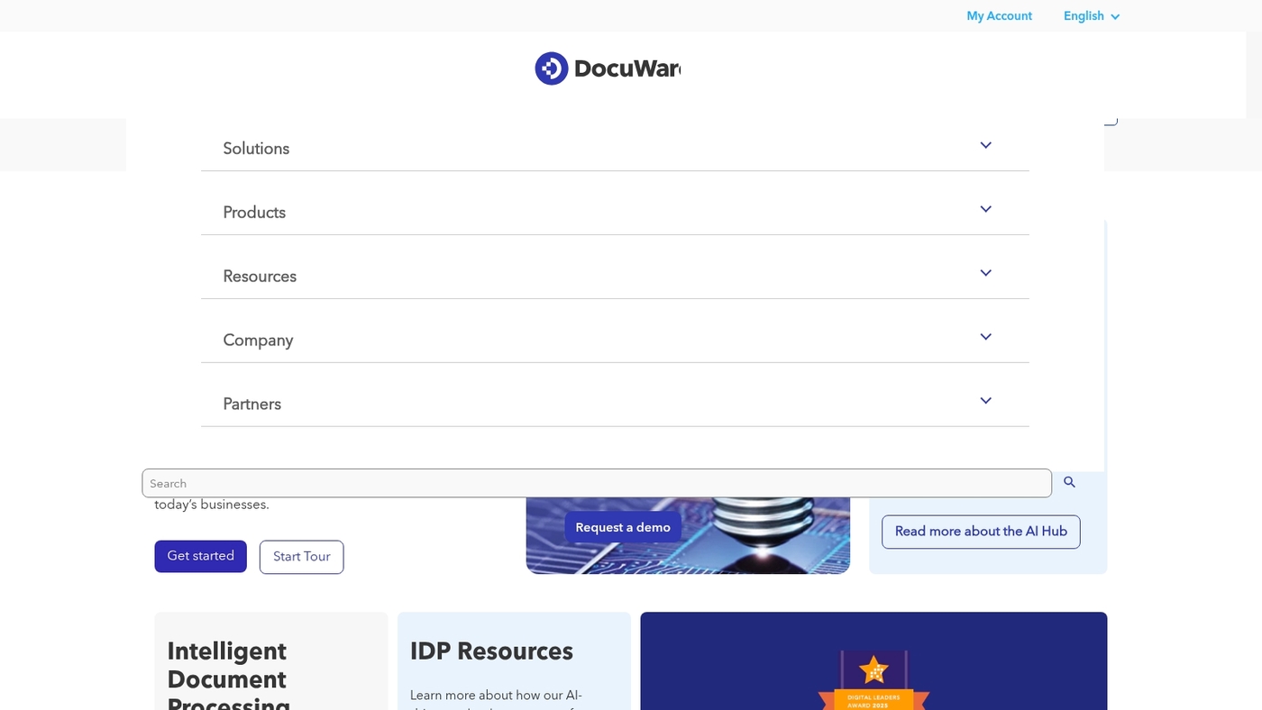Select the Resources menu item
The image size is (1262, 710).
point(260,277)
